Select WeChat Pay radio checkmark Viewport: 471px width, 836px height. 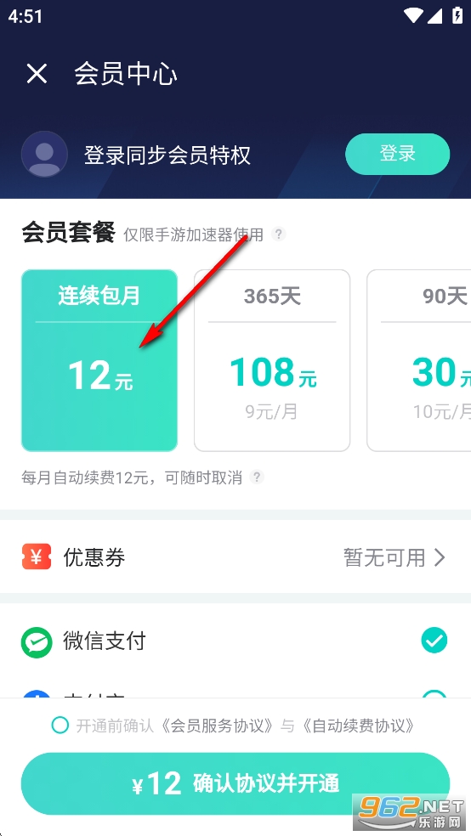pos(434,641)
